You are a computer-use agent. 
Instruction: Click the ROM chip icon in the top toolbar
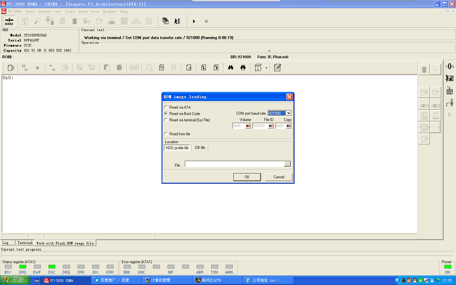point(74,21)
